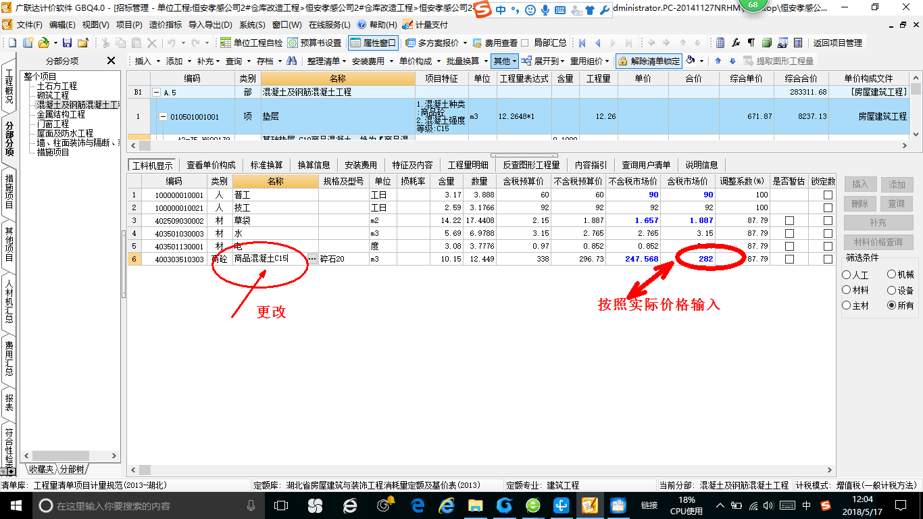The width and height of the screenshot is (923, 519).
Task: Switch to 标准换算 tab
Action: pyautogui.click(x=267, y=165)
